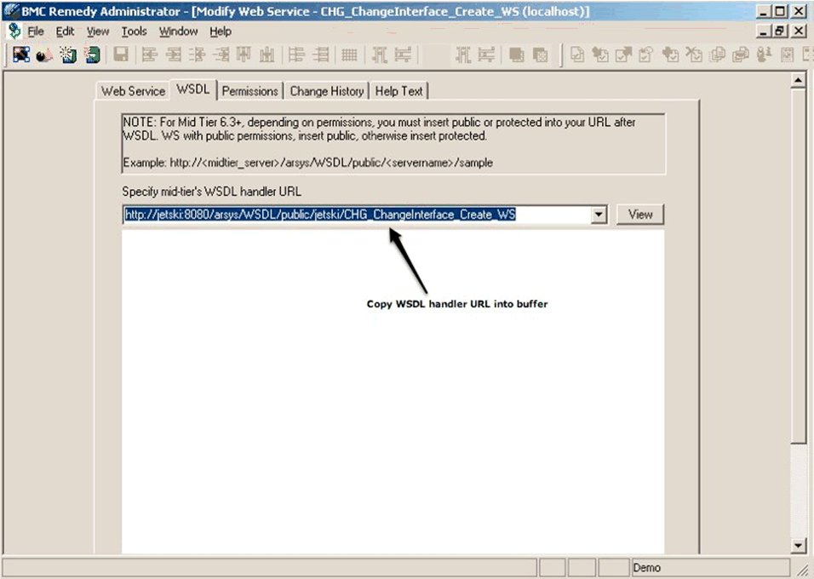814x579 pixels.
Task: Toggle the grid icon in the toolbar
Action: click(349, 54)
